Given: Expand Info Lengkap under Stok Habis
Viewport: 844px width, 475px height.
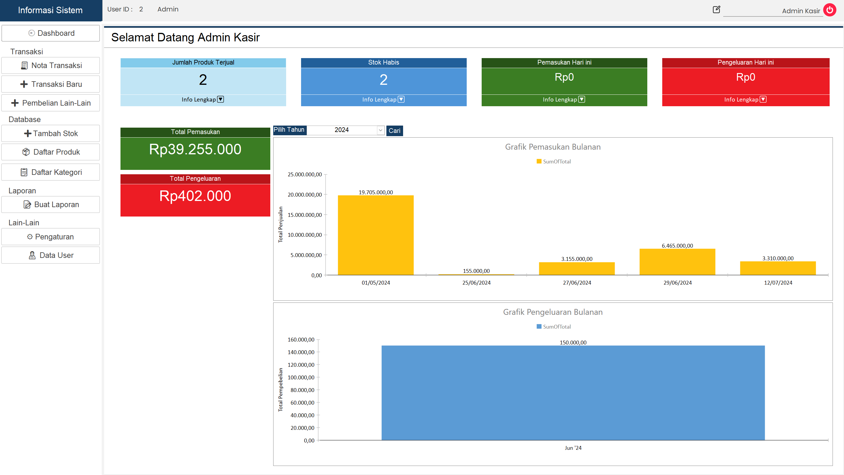Looking at the screenshot, I should coord(401,99).
